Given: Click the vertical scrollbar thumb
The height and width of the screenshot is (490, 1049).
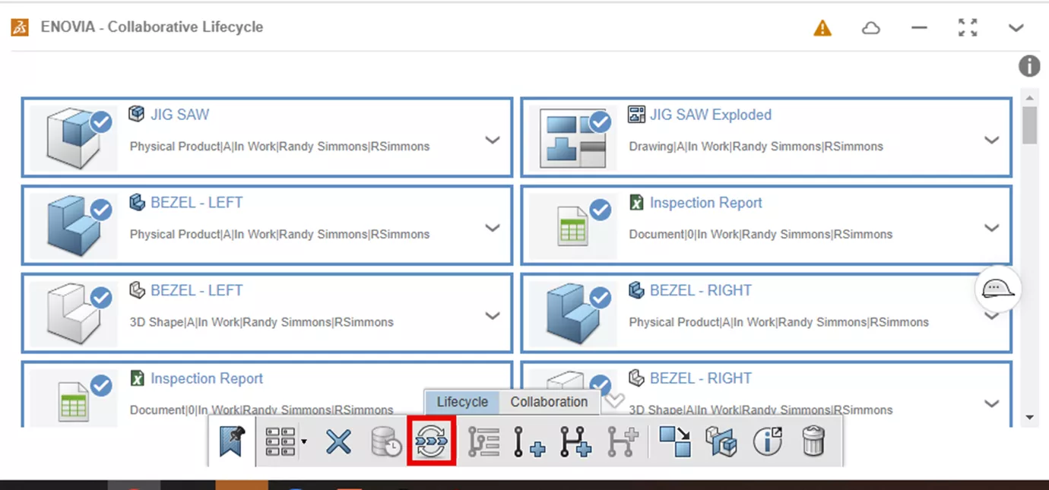Looking at the screenshot, I should pyautogui.click(x=1029, y=125).
